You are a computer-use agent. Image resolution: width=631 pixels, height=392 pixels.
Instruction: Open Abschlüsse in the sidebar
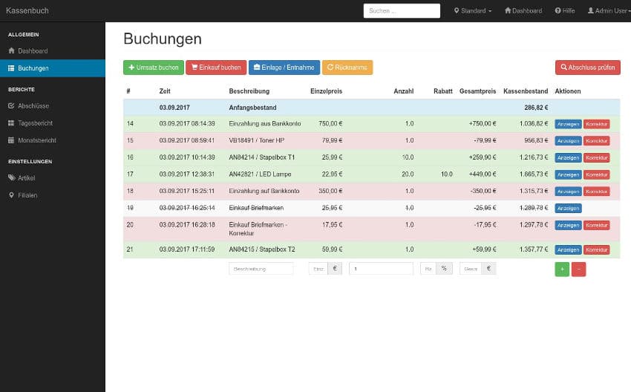click(x=33, y=105)
